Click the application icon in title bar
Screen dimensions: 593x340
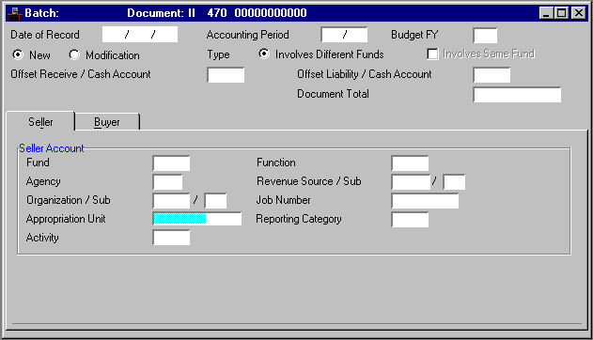point(14,13)
